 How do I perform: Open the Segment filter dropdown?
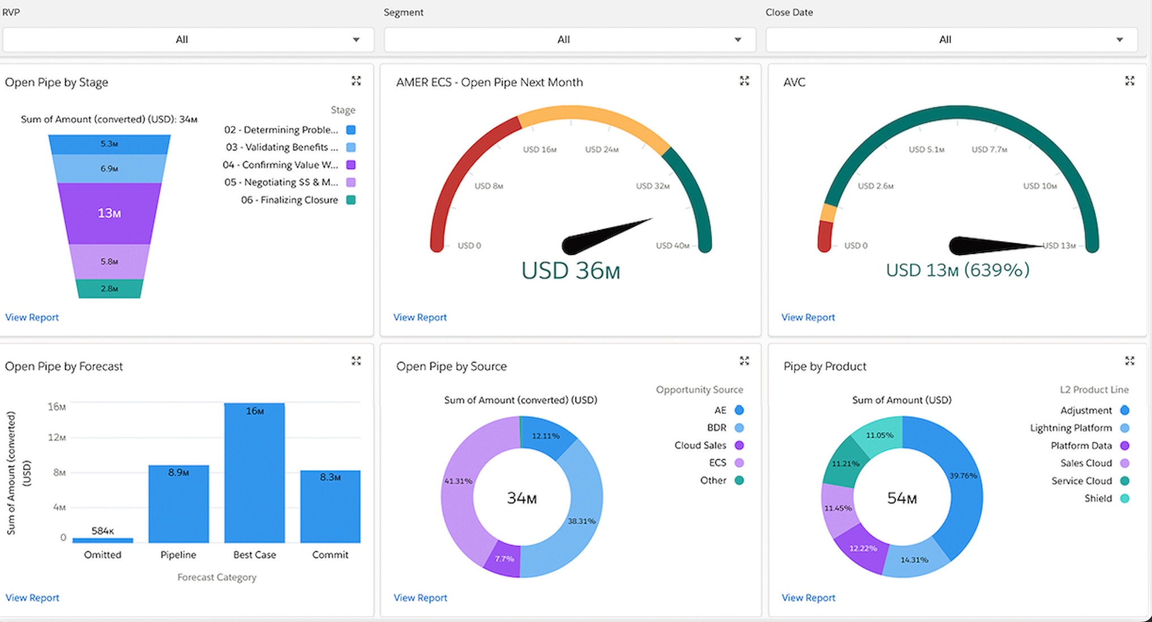point(569,40)
